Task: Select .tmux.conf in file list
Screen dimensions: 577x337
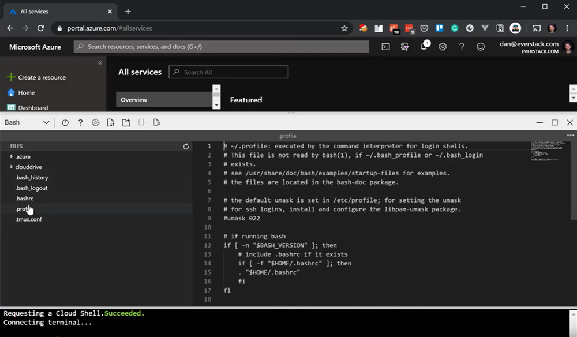Action: point(28,219)
